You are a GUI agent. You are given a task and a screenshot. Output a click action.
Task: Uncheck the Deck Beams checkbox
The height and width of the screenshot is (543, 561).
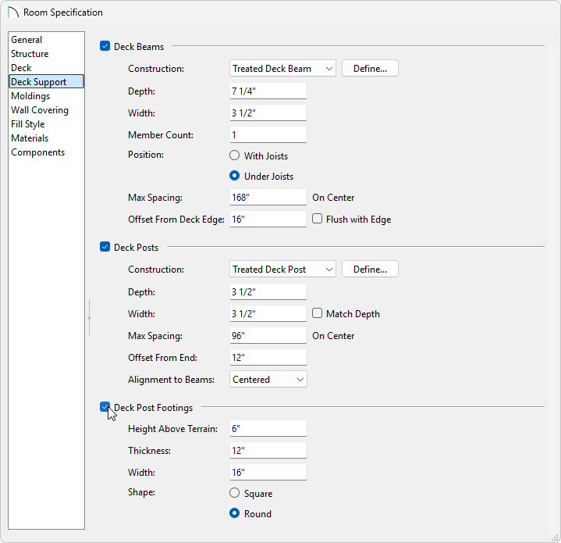point(105,46)
